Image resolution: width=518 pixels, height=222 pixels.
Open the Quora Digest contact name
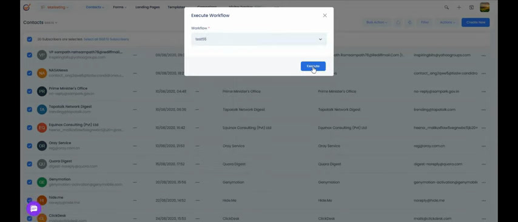(x=61, y=161)
